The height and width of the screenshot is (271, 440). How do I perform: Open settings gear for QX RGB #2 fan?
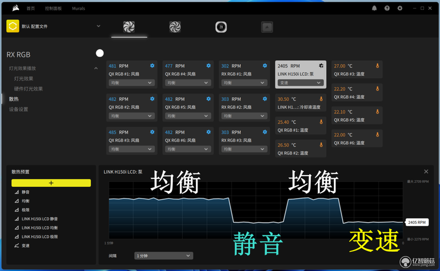click(x=152, y=99)
